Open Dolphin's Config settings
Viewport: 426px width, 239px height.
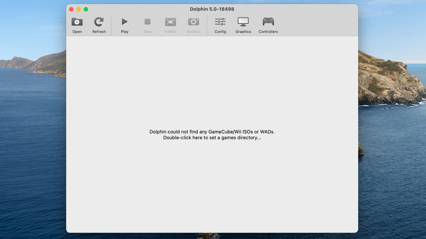(x=220, y=25)
